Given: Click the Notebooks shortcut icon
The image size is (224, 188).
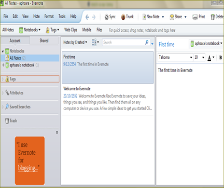Looking at the screenshot, I should click(x=21, y=30).
